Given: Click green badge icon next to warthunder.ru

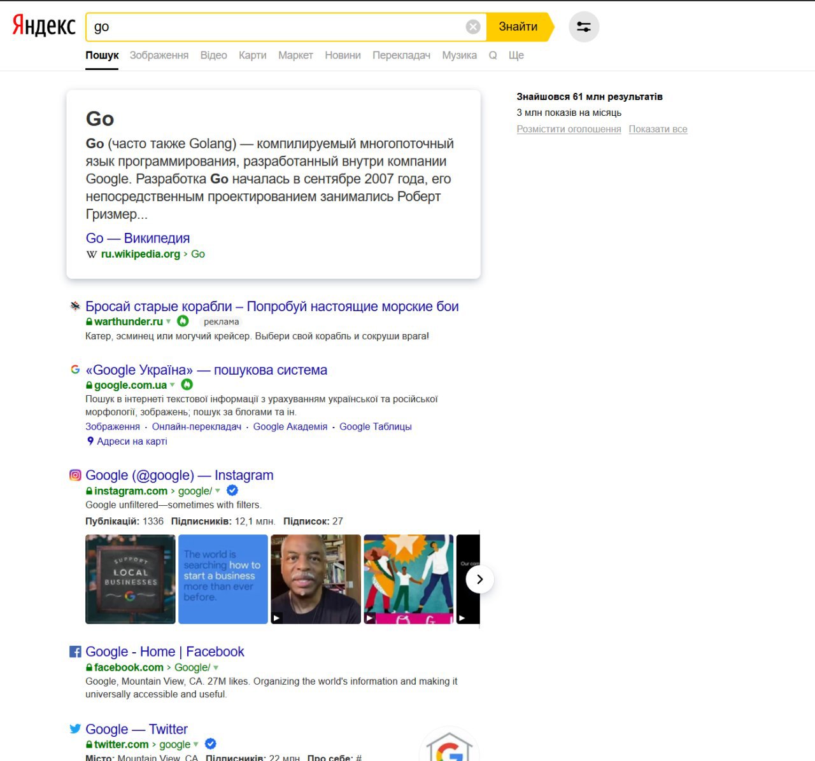Looking at the screenshot, I should (x=183, y=321).
